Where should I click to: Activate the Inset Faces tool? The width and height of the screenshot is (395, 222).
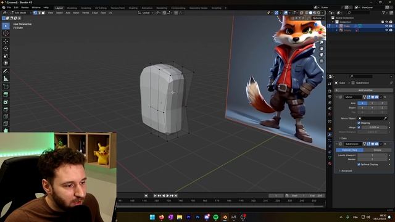(6, 102)
